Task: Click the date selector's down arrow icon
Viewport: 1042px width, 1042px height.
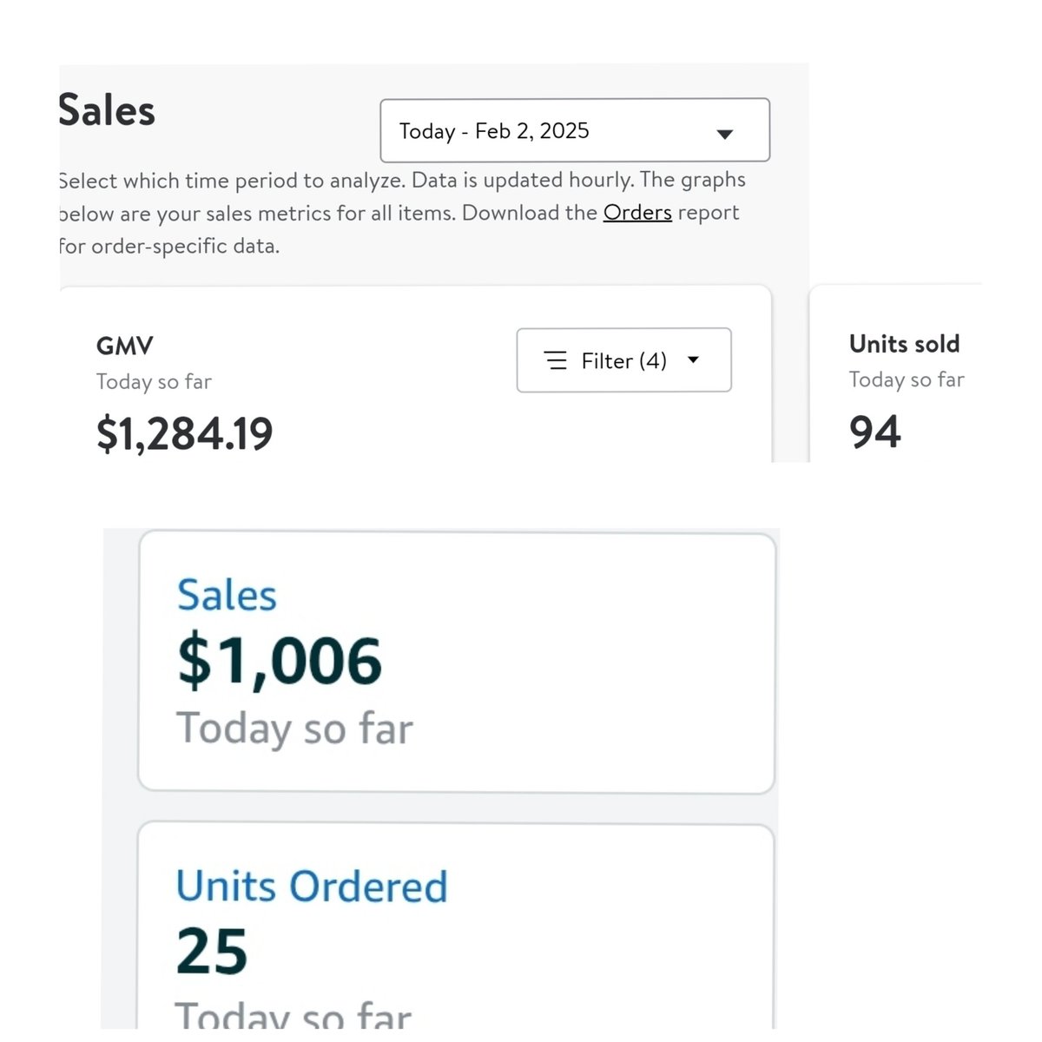Action: click(725, 134)
